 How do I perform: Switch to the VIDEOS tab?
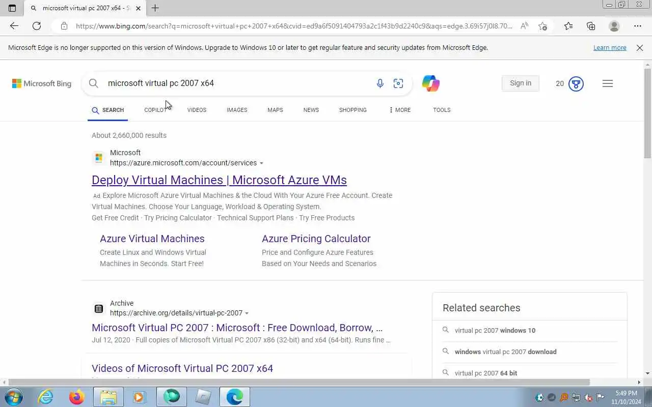click(197, 110)
